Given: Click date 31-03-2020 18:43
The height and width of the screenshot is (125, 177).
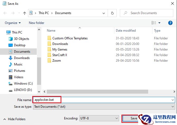Looking at the screenshot, I should pyautogui.click(x=128, y=38).
